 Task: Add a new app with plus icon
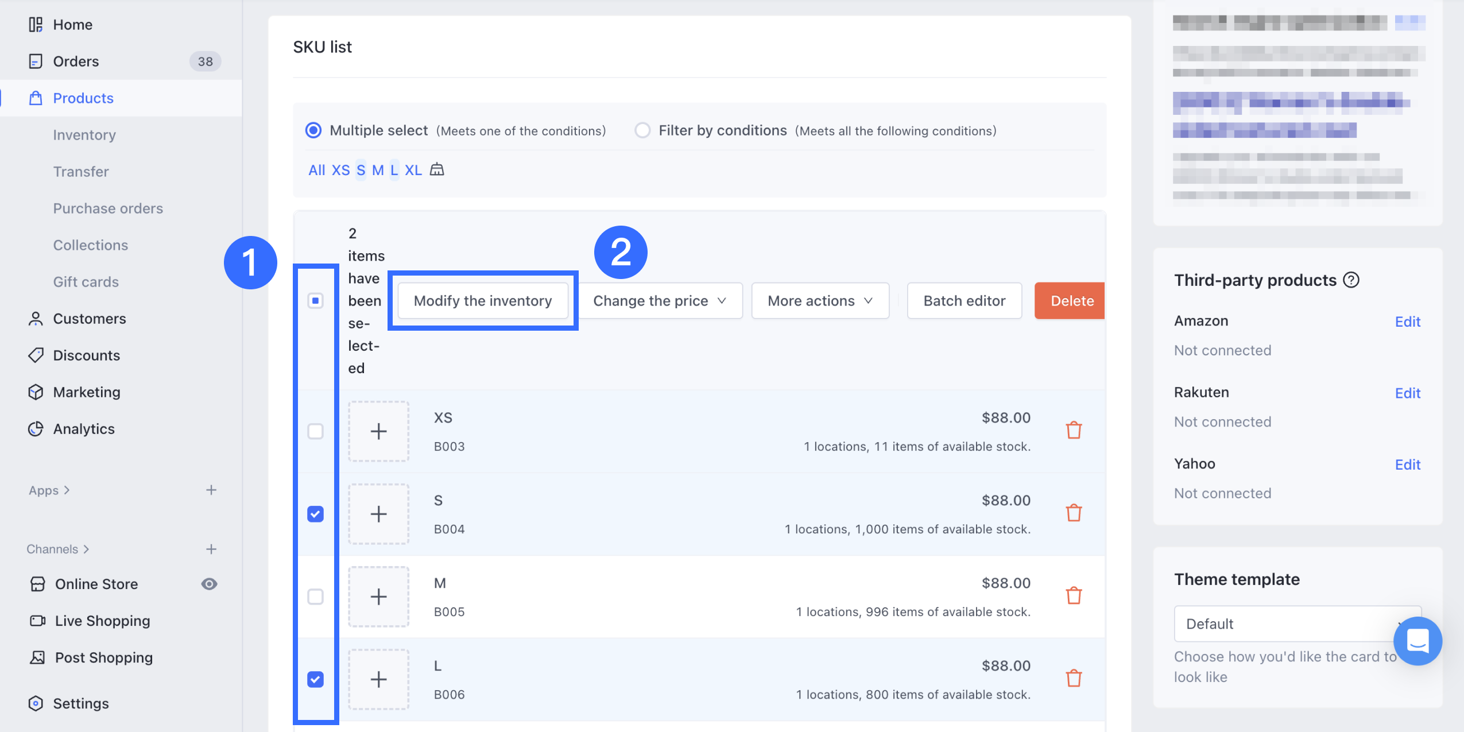click(211, 490)
